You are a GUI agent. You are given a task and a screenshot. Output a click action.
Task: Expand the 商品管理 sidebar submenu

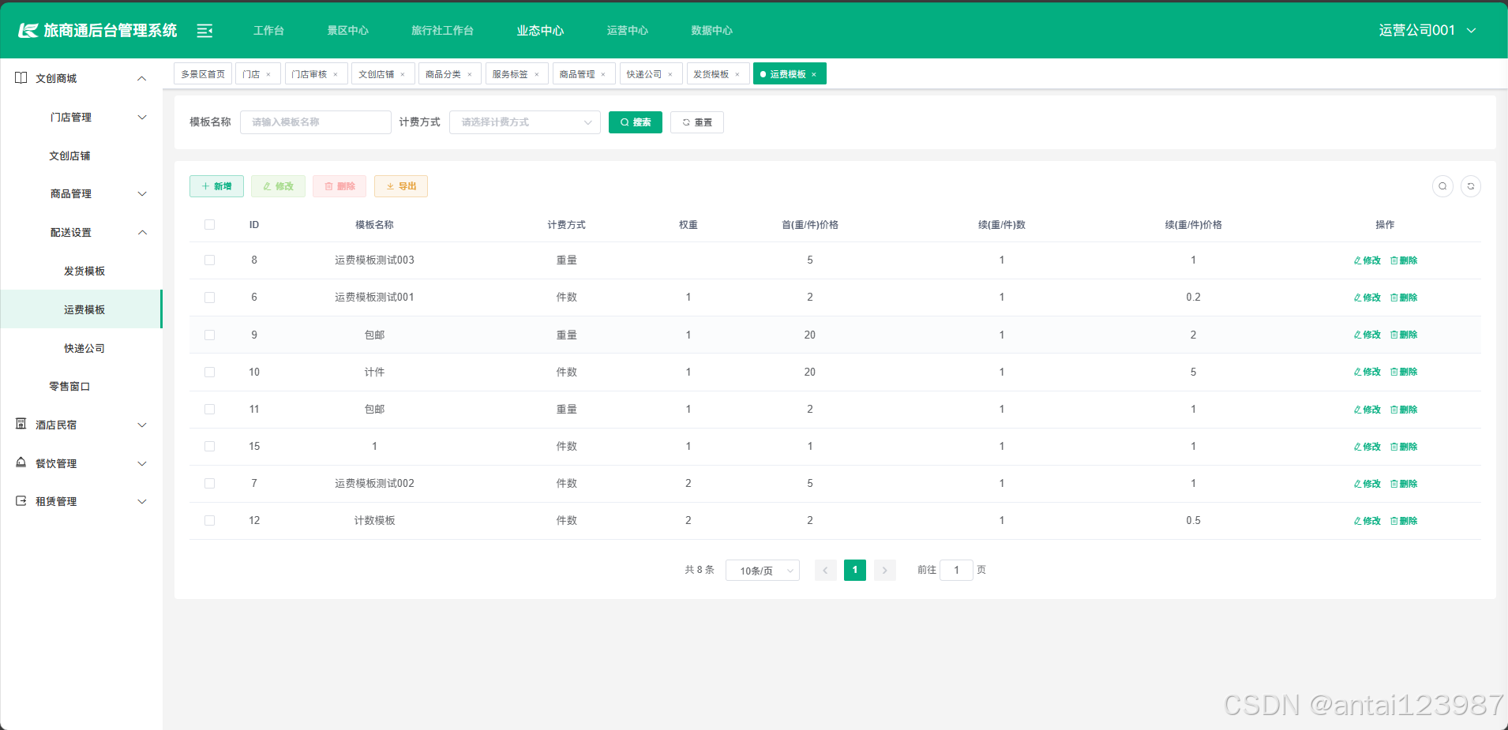142,193
